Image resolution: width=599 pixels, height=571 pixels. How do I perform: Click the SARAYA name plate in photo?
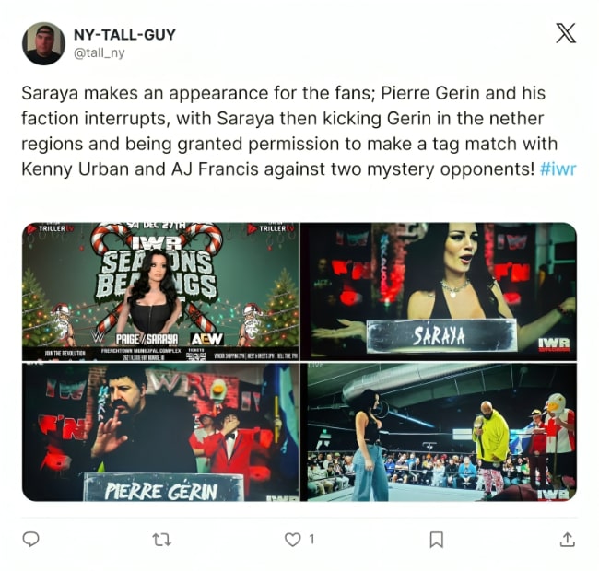pos(441,335)
